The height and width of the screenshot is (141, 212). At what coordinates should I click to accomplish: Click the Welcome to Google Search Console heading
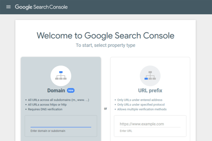105,36
